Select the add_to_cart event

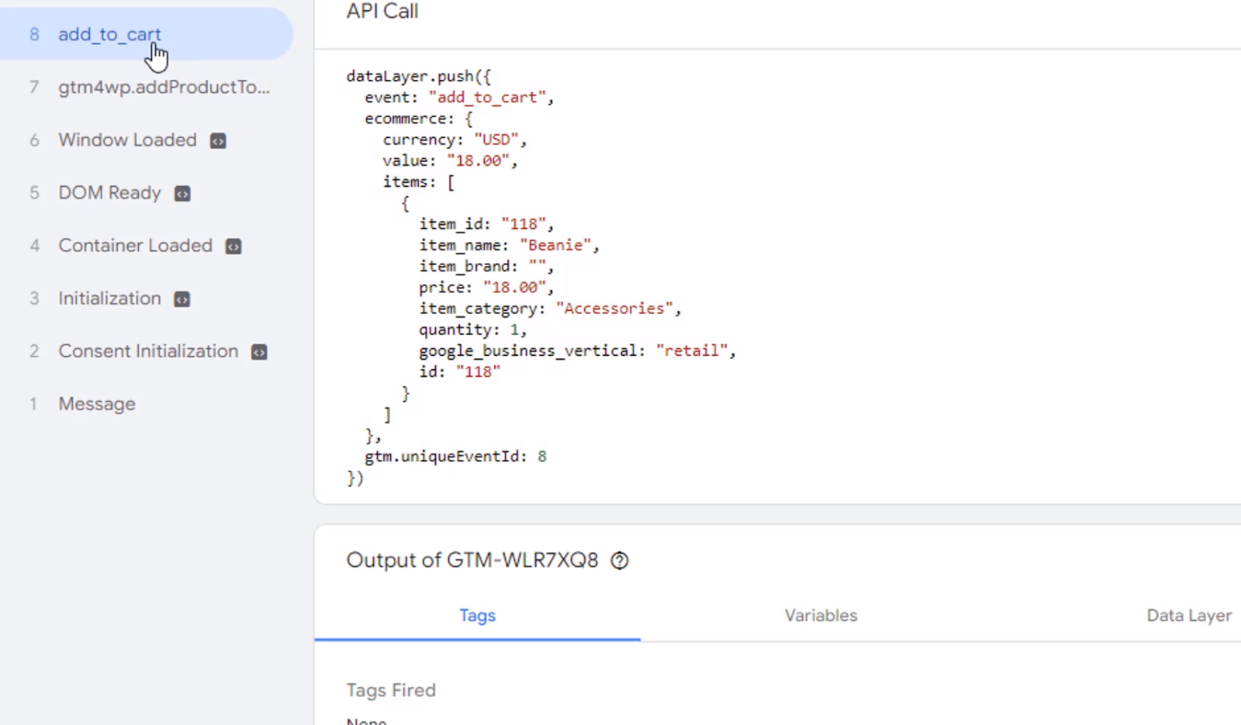coord(109,34)
